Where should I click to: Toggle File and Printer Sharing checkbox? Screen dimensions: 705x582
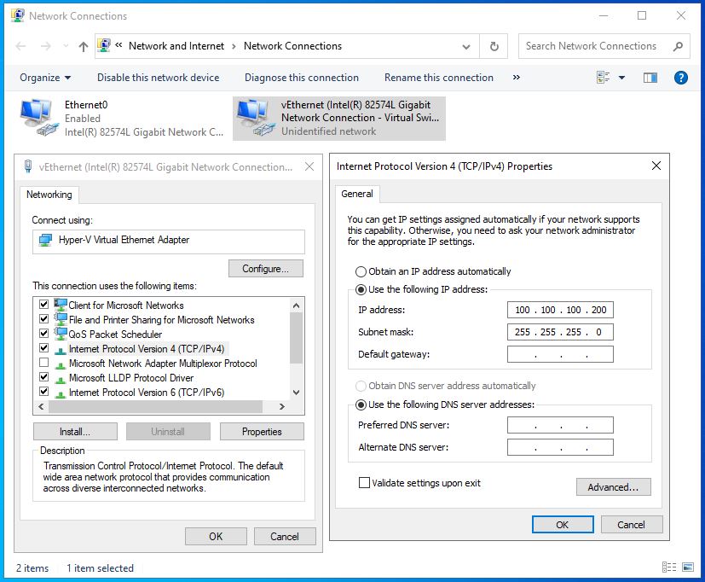(x=43, y=318)
